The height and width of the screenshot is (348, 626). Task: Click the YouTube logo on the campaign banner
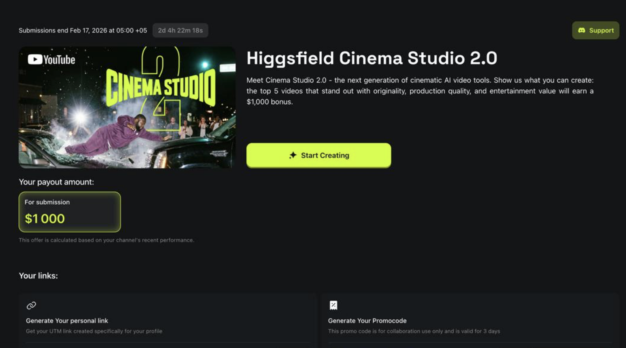tap(52, 59)
